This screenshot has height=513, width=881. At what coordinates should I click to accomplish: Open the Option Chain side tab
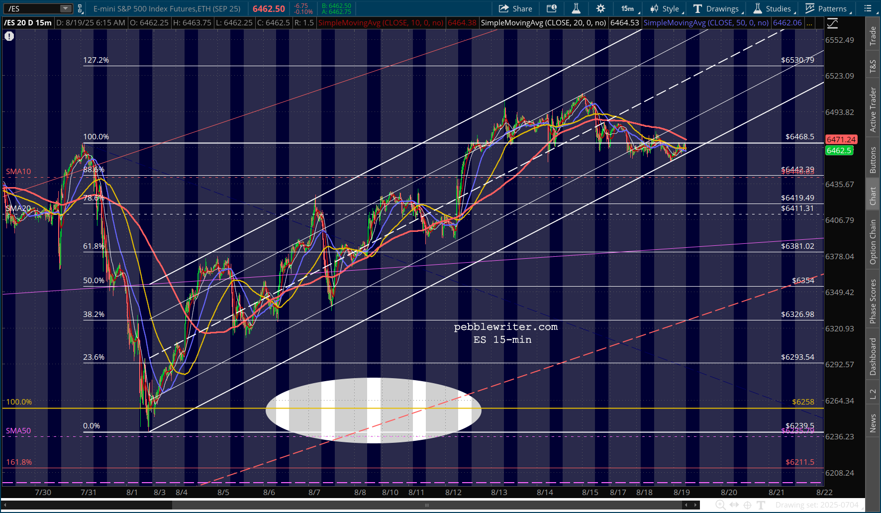873,241
